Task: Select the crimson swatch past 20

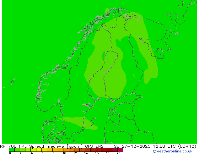Action: [120, 150]
